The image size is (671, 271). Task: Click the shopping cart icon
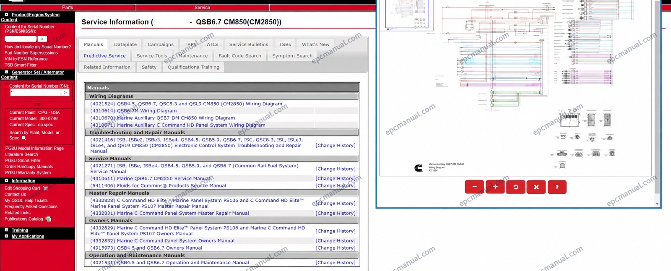45,188
